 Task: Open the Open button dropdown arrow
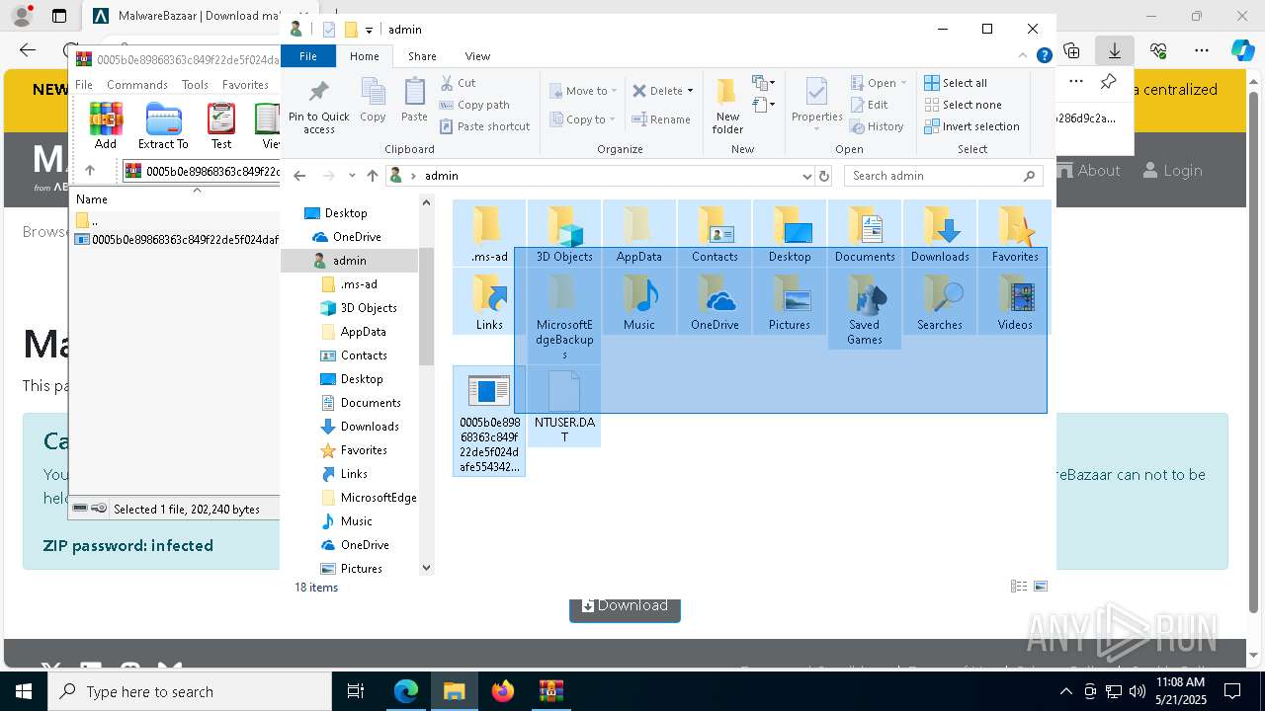(x=904, y=83)
